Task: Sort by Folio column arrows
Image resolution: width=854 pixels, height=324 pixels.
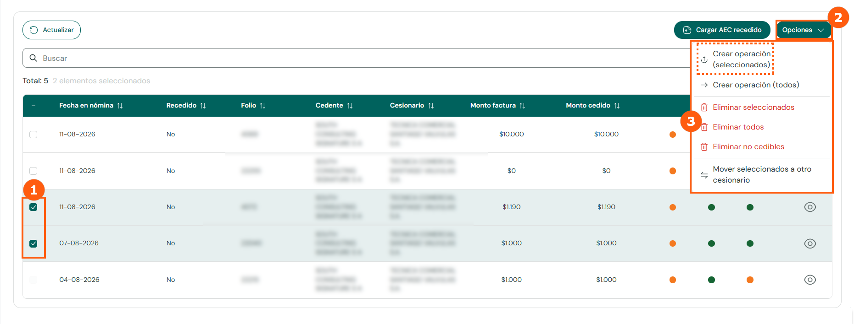Action: (262, 106)
